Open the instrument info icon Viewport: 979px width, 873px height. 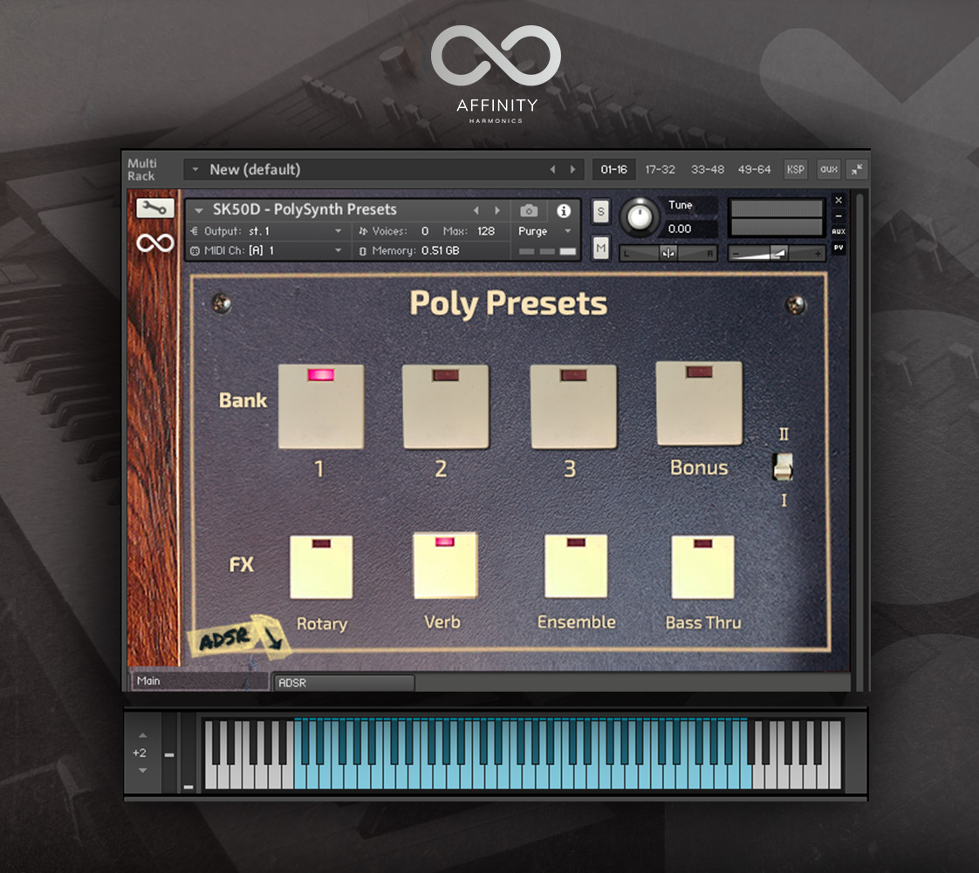pyautogui.click(x=563, y=211)
